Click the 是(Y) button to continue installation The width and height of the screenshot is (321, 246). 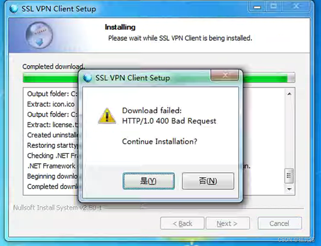[x=148, y=181]
